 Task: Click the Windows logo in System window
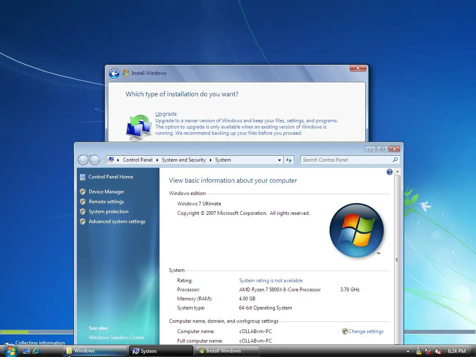pyautogui.click(x=357, y=231)
